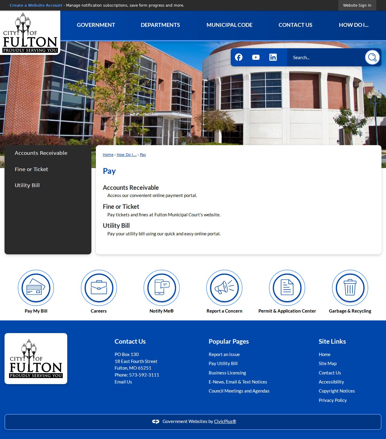The width and height of the screenshot is (386, 439).
Task: Click the City of Fulton header logo
Action: click(x=30, y=33)
